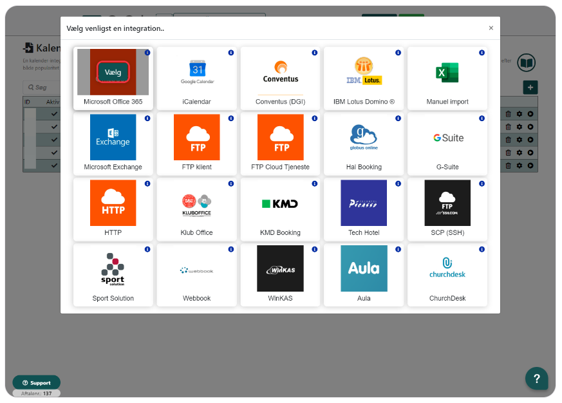Choose the Microsoft Exchange integration
This screenshot has height=403, width=562.
113,144
